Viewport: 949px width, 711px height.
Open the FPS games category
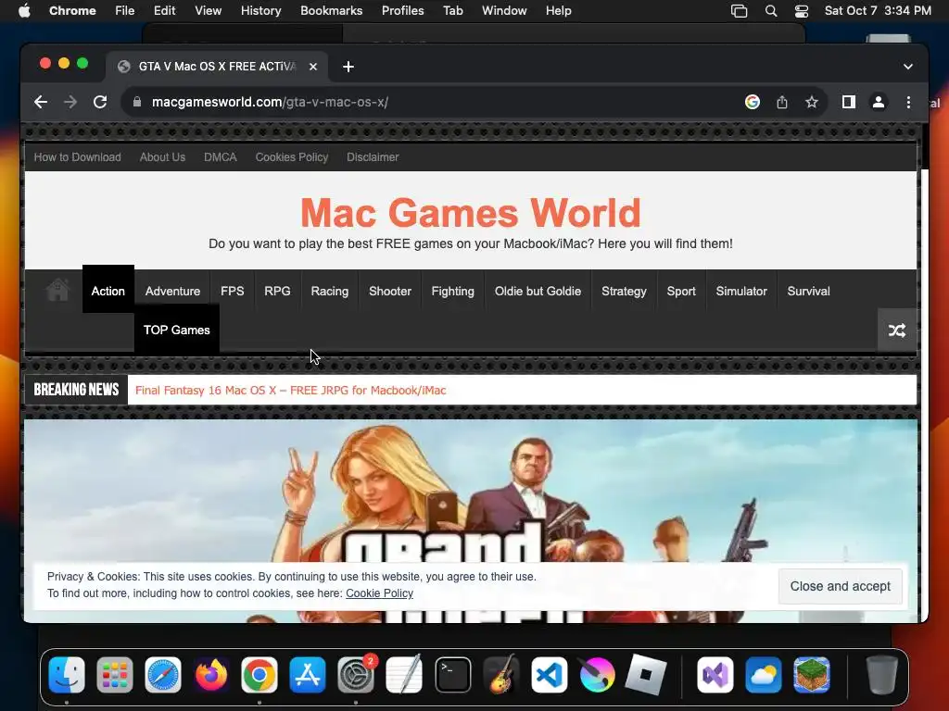[233, 291]
